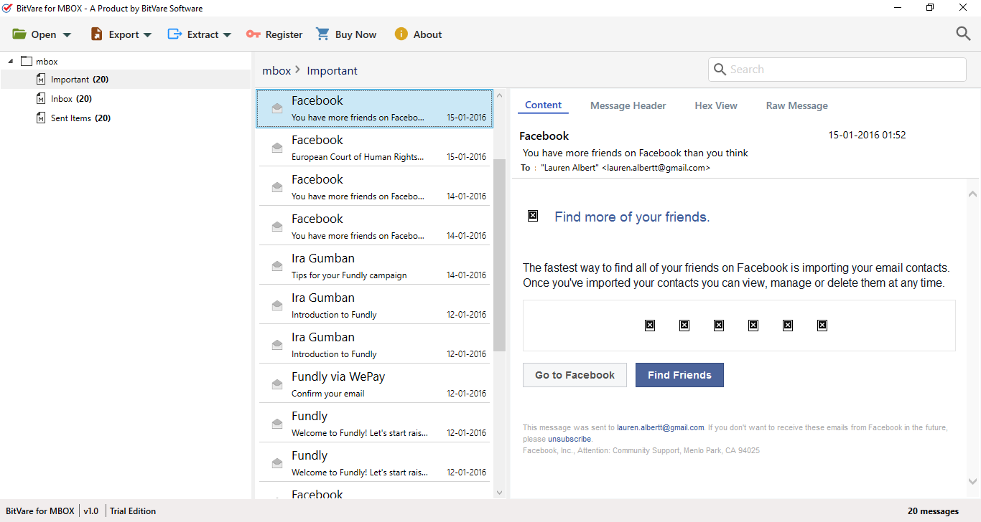Click the Buy Now shopping cart icon
The width and height of the screenshot is (981, 522).
point(323,34)
